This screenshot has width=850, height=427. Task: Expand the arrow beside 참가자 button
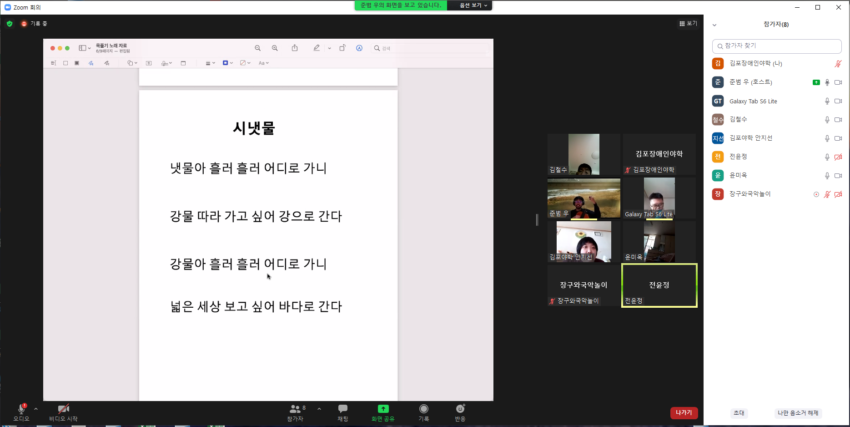point(319,409)
